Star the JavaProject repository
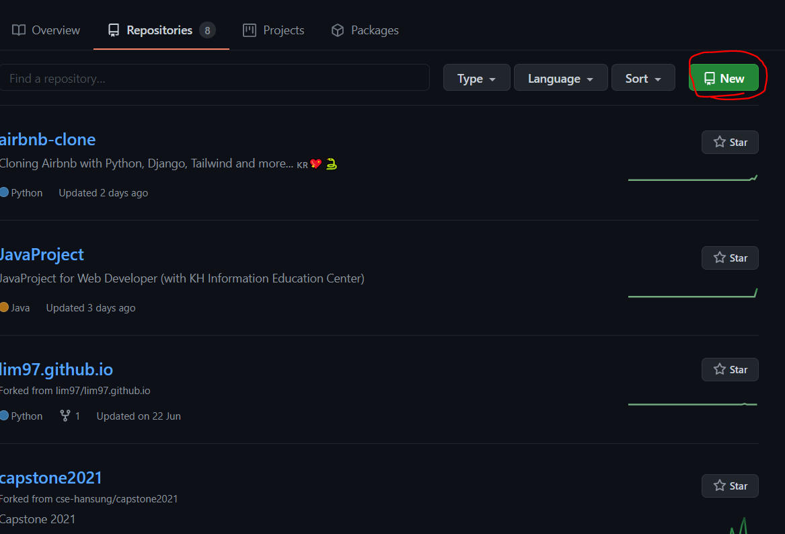Image resolution: width=785 pixels, height=534 pixels. tap(730, 258)
